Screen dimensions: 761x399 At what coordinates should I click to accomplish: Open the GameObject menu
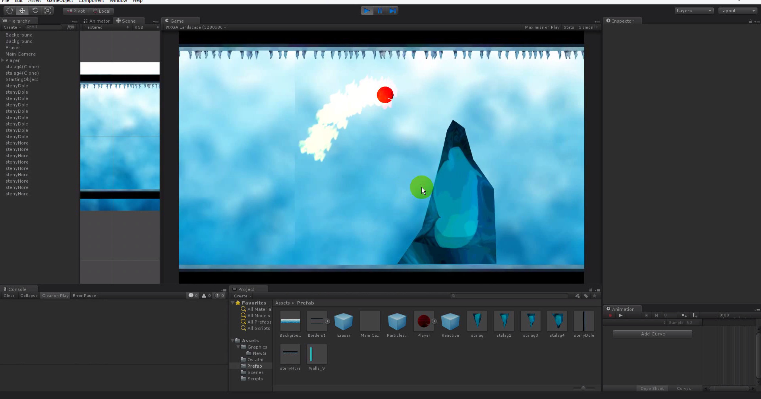tap(60, 1)
